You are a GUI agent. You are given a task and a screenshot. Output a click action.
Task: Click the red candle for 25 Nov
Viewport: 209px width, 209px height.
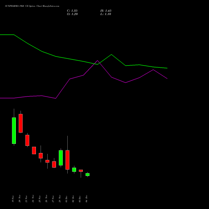coord(41,155)
